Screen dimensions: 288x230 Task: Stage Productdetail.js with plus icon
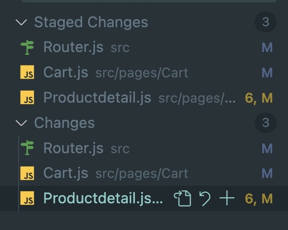pyautogui.click(x=227, y=198)
